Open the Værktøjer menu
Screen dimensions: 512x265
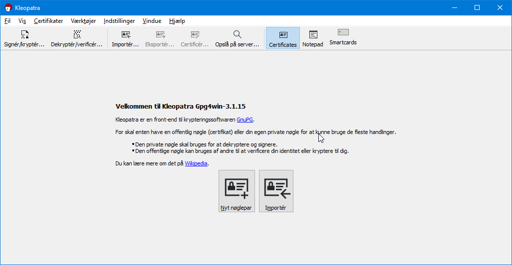(x=83, y=21)
